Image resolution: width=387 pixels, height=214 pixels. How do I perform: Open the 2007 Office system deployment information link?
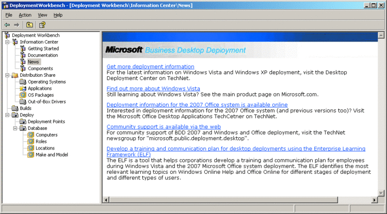click(197, 105)
